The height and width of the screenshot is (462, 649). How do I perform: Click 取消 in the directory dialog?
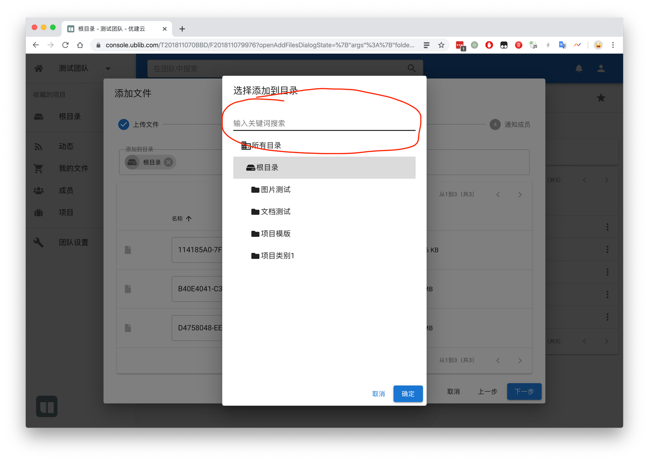tap(378, 394)
